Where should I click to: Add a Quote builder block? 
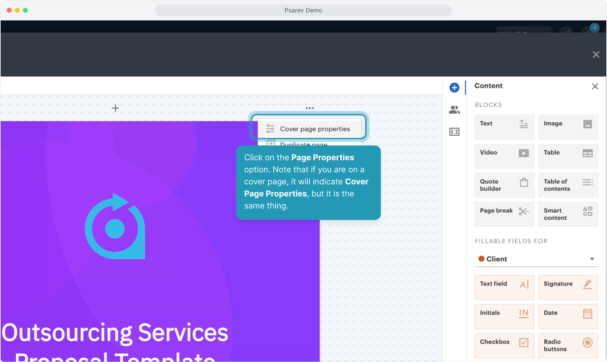coord(504,185)
